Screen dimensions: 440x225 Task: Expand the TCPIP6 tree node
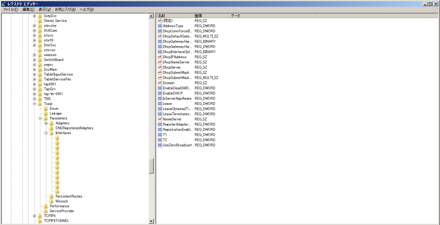35,216
